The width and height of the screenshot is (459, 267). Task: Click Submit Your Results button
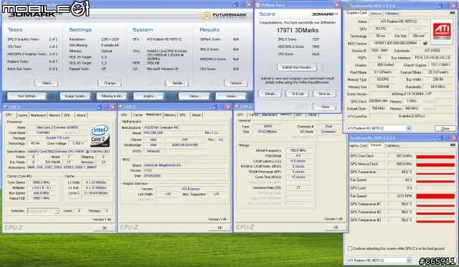[x=298, y=67]
